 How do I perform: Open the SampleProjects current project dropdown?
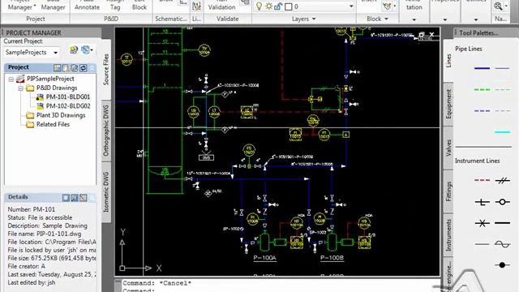[56, 53]
